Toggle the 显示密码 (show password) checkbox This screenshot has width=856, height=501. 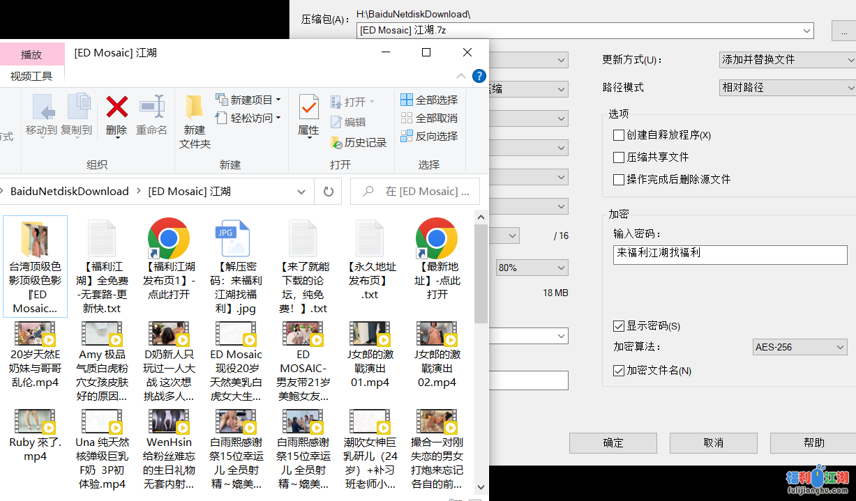point(619,326)
